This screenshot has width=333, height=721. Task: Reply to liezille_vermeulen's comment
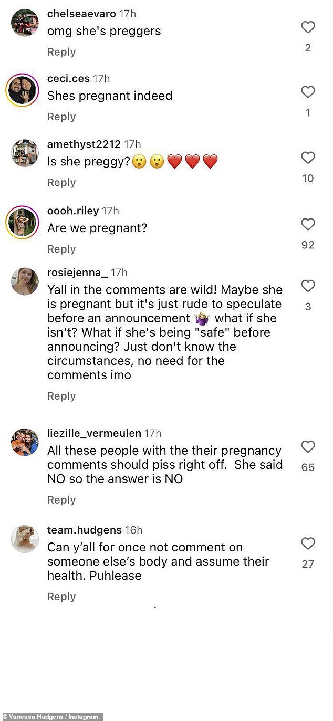click(x=61, y=500)
